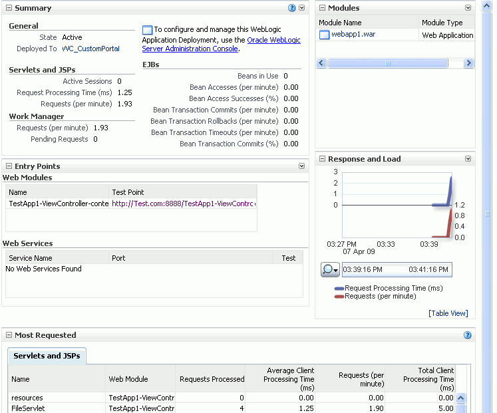Click the chart zoom magnifier button
Screen dimensions: 497x413
(x=330, y=269)
